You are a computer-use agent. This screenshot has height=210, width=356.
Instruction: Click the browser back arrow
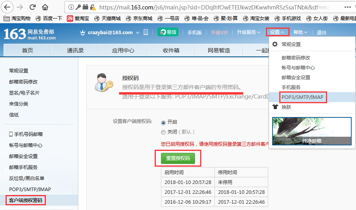[7, 7]
